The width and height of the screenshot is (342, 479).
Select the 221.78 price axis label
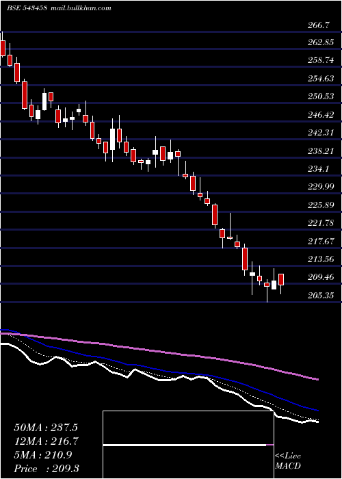click(321, 223)
